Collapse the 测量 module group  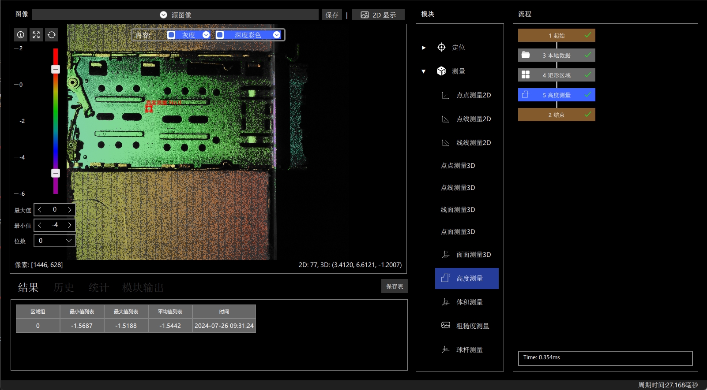tap(424, 71)
